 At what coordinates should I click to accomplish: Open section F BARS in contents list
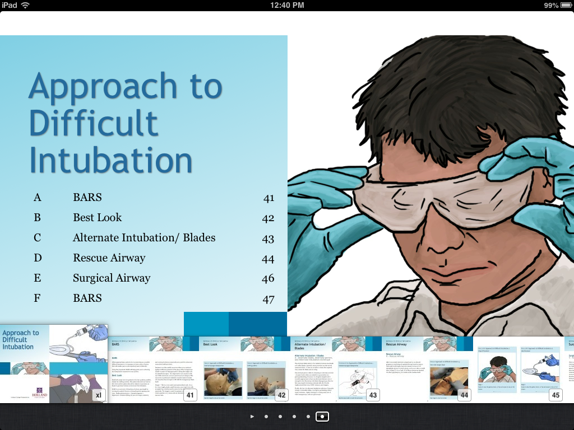click(154, 298)
